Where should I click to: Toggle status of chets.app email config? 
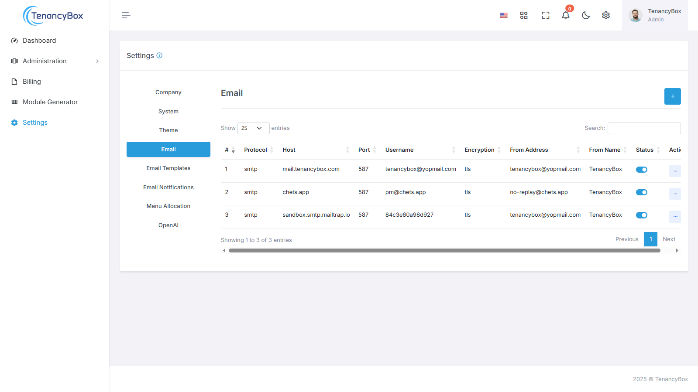(641, 192)
